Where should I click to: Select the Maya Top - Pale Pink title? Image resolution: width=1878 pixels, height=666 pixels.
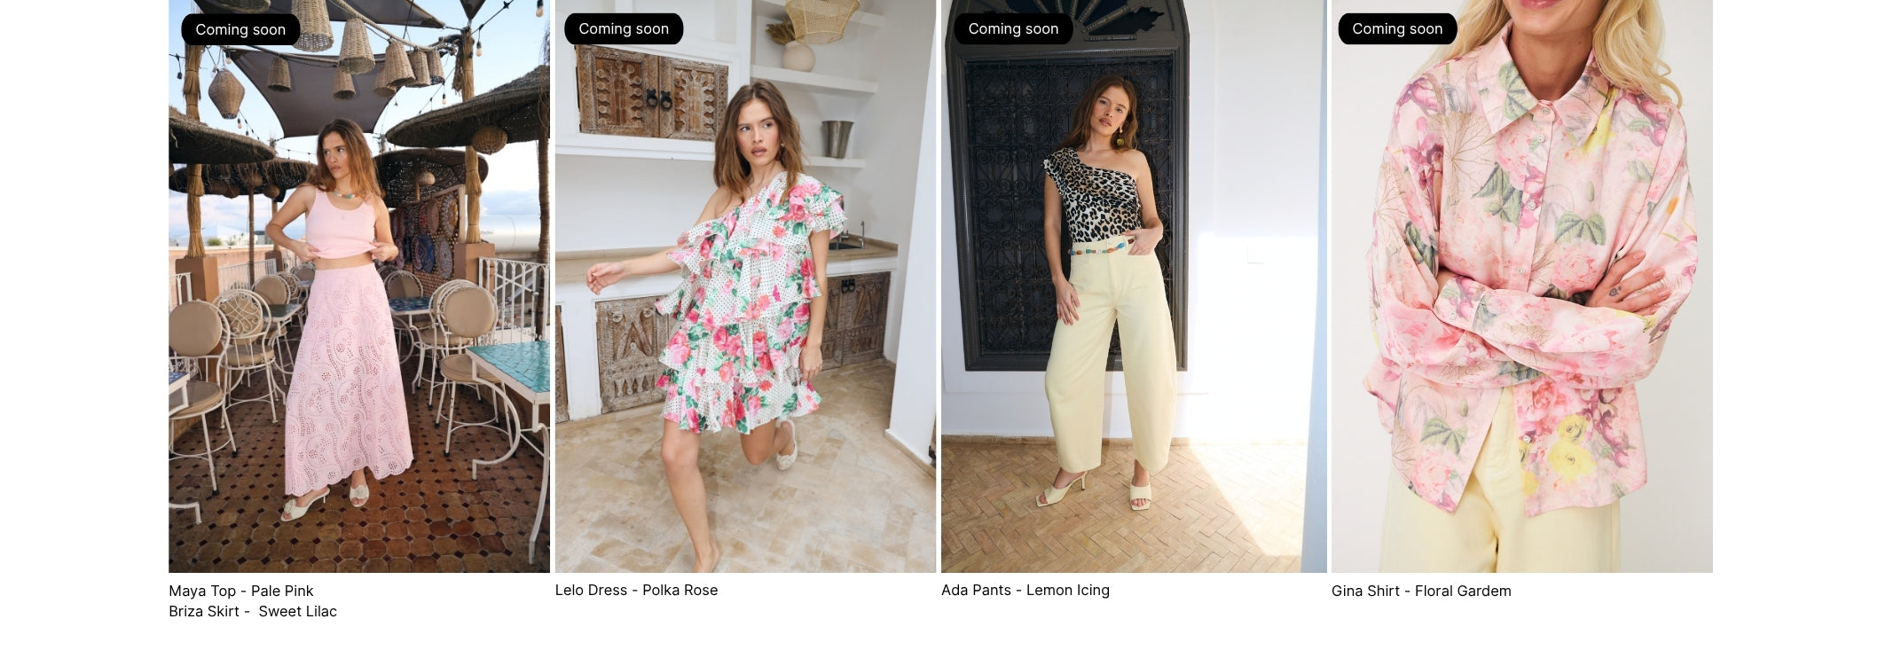point(241,591)
